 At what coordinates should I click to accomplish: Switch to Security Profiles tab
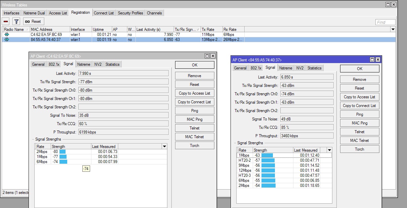point(130,13)
